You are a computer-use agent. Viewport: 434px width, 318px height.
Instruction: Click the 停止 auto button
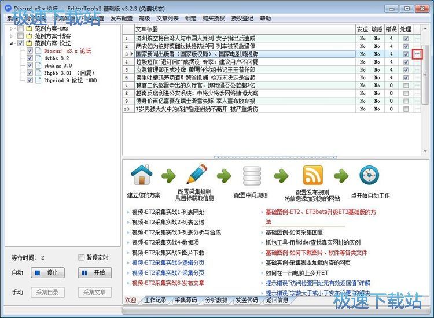click(47, 273)
